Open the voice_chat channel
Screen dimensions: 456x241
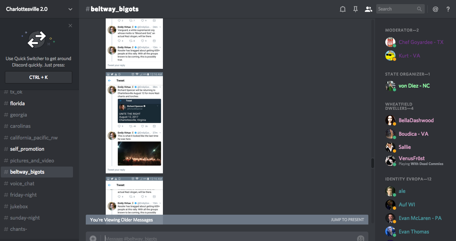[x=22, y=183]
